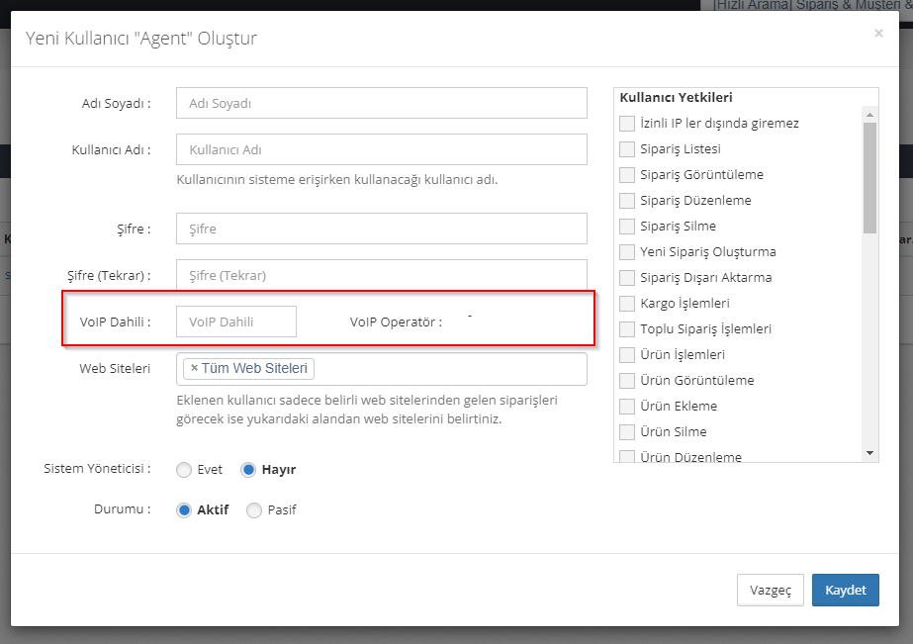Cancel with the Vazgeç button
Screen dimensions: 913x644
click(770, 590)
